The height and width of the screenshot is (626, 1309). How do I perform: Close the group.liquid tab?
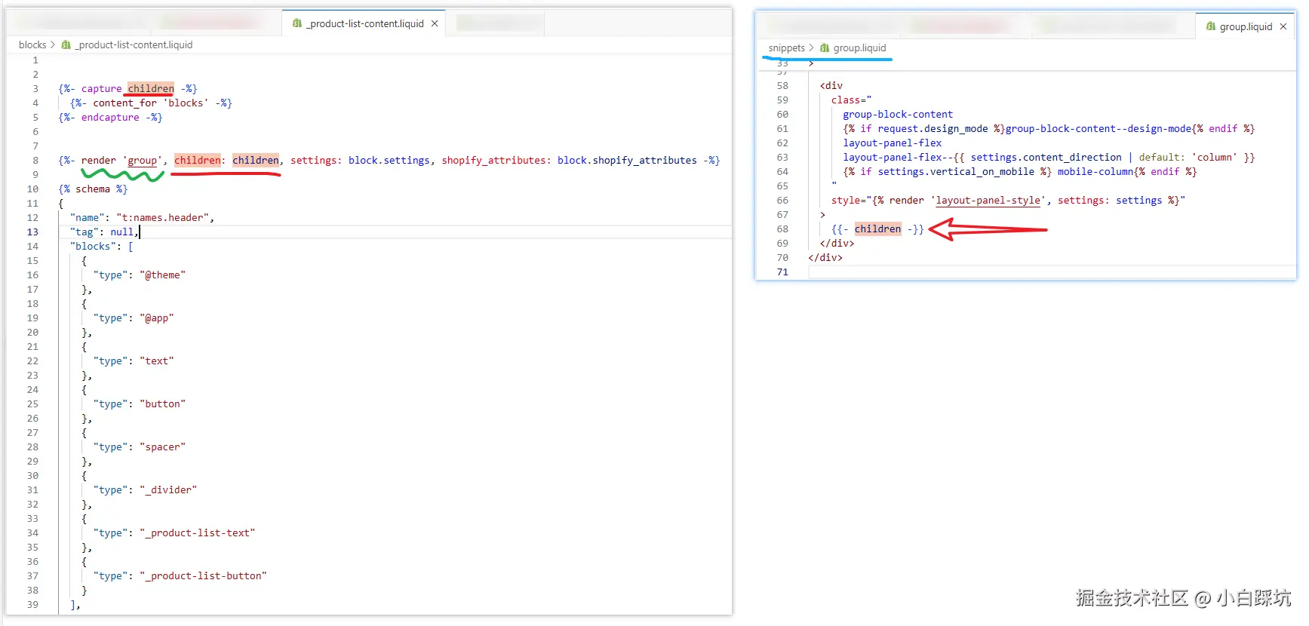tap(1283, 26)
